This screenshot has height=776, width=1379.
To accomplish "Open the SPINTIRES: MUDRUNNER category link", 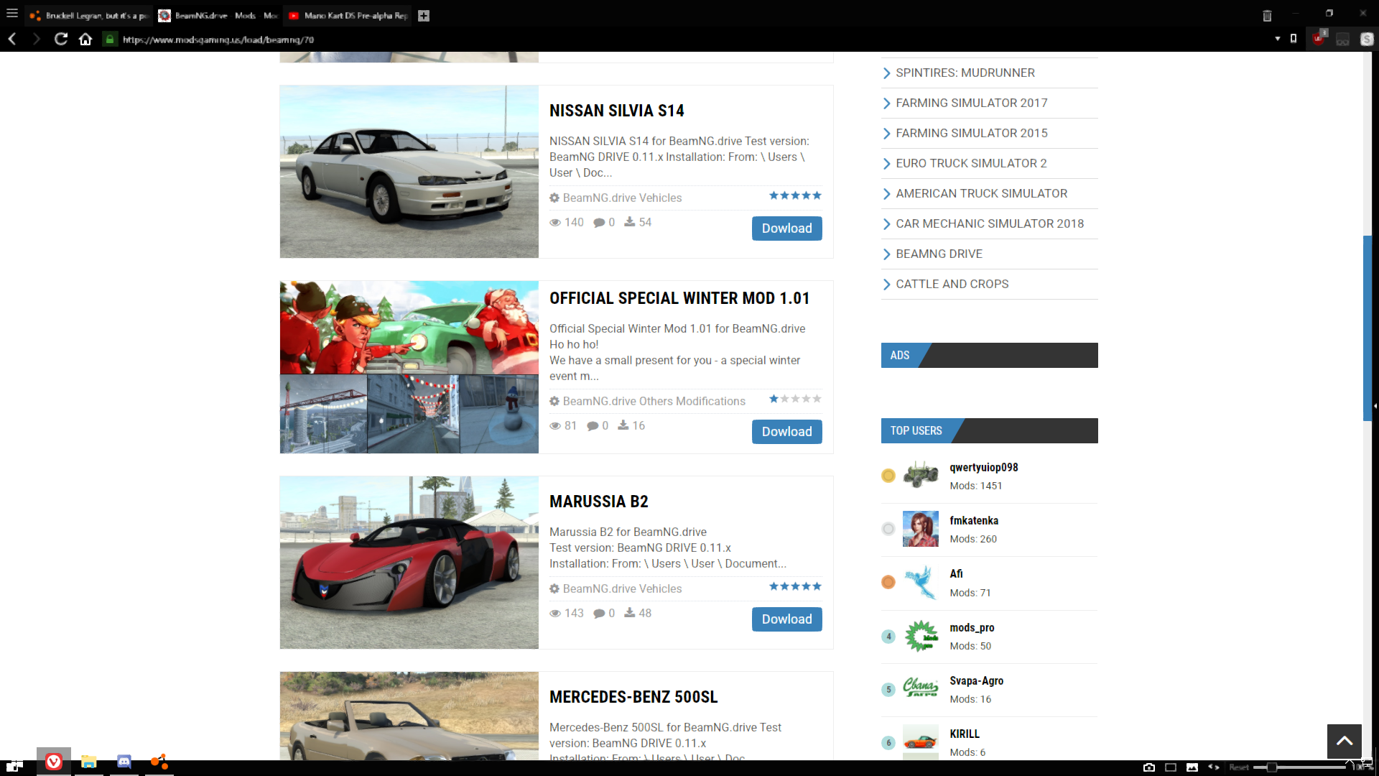I will [965, 73].
